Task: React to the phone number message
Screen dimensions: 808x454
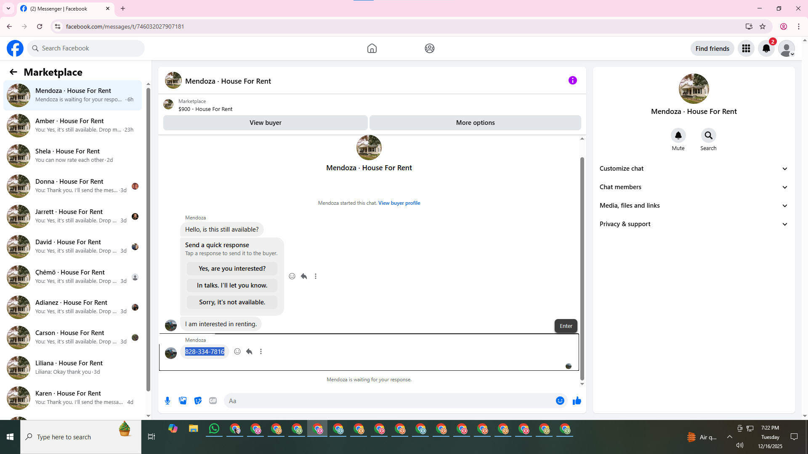Action: [x=237, y=351]
